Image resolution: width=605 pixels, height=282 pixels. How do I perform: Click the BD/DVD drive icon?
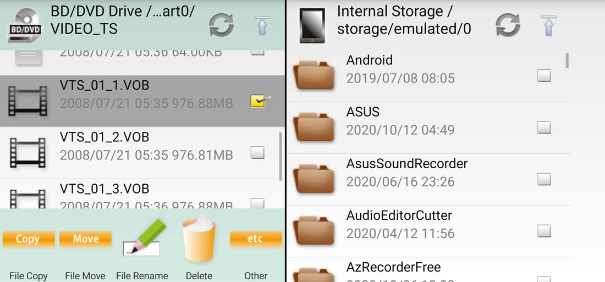(25, 25)
